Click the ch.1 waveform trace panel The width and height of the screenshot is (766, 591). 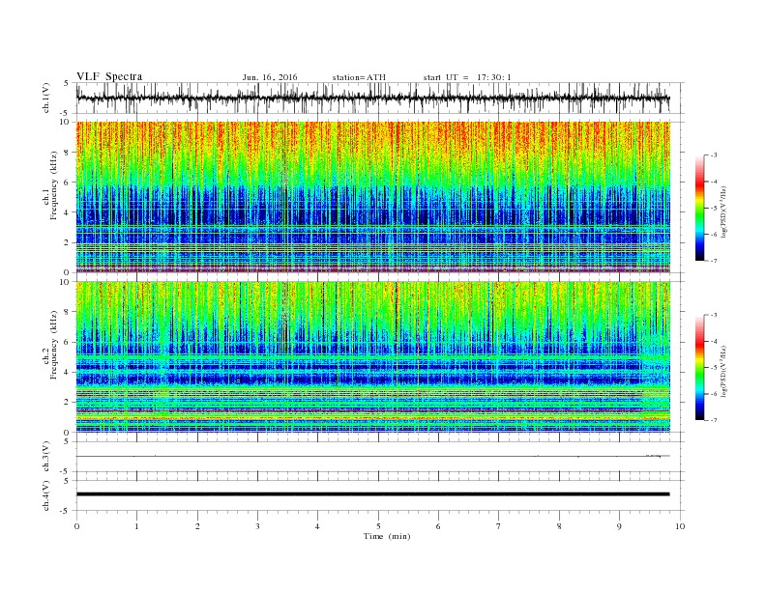[x=379, y=98]
